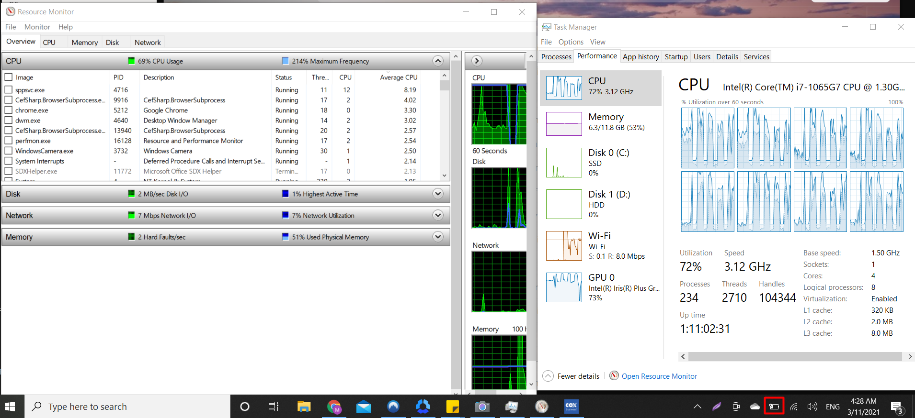Sort by Average CPU column header
The image size is (915, 418).
point(399,77)
